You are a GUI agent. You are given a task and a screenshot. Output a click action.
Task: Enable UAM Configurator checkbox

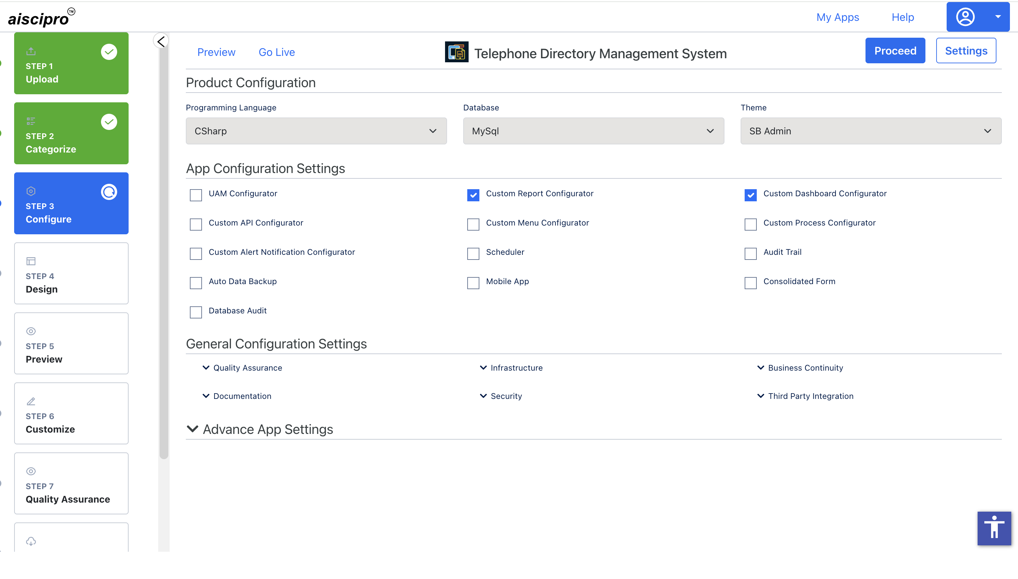[196, 195]
